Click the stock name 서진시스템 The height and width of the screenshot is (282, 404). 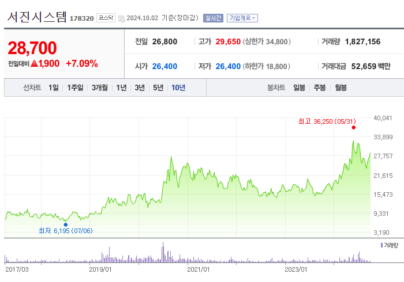click(x=36, y=17)
